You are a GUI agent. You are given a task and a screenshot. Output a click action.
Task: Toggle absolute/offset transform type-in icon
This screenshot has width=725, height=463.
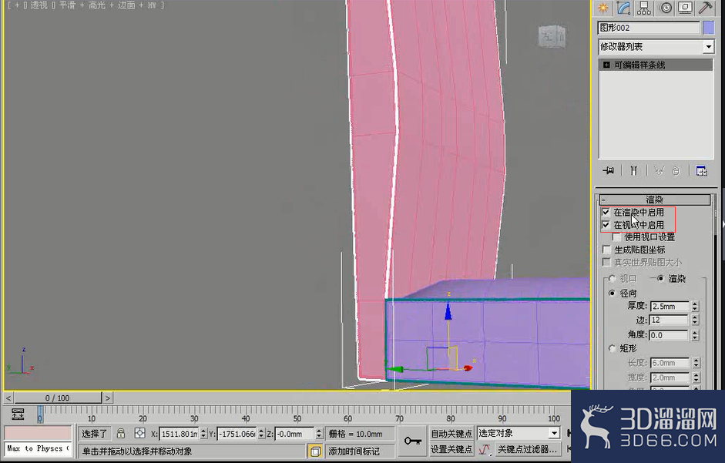click(x=139, y=434)
